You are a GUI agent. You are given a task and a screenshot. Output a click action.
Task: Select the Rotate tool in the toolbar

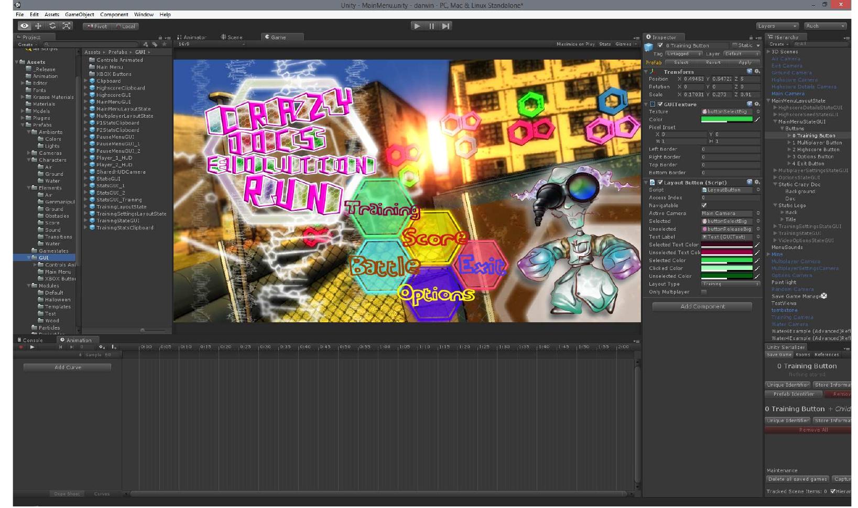[x=52, y=26]
